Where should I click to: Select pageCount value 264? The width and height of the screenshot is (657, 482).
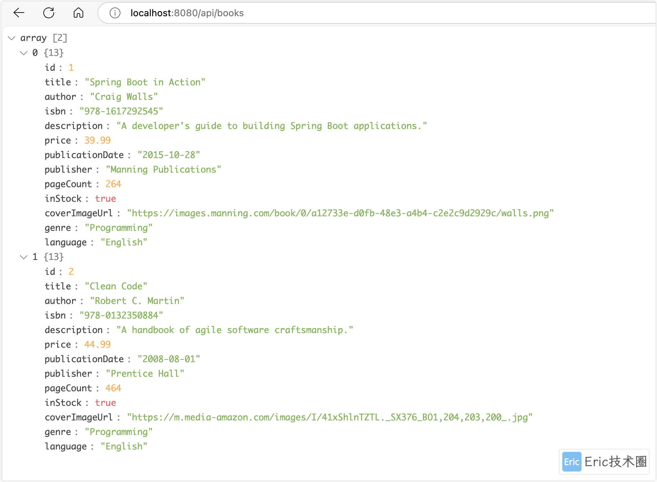tap(113, 184)
